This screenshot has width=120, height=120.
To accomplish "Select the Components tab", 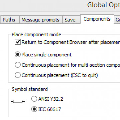I will pyautogui.click(x=97, y=19).
